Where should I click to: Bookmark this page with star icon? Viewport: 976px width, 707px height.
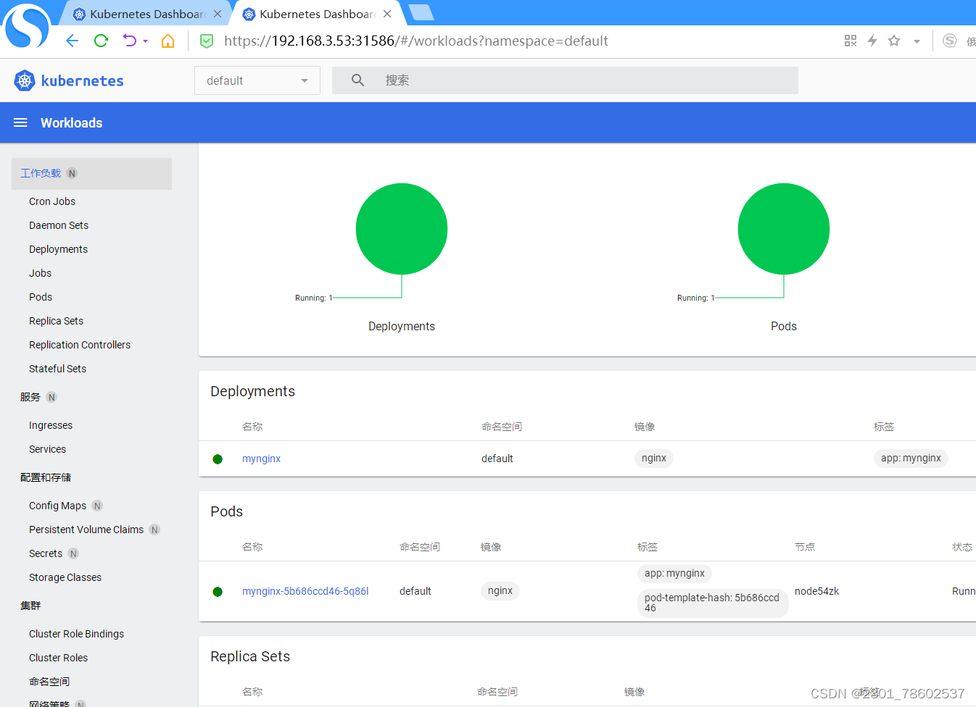point(894,41)
